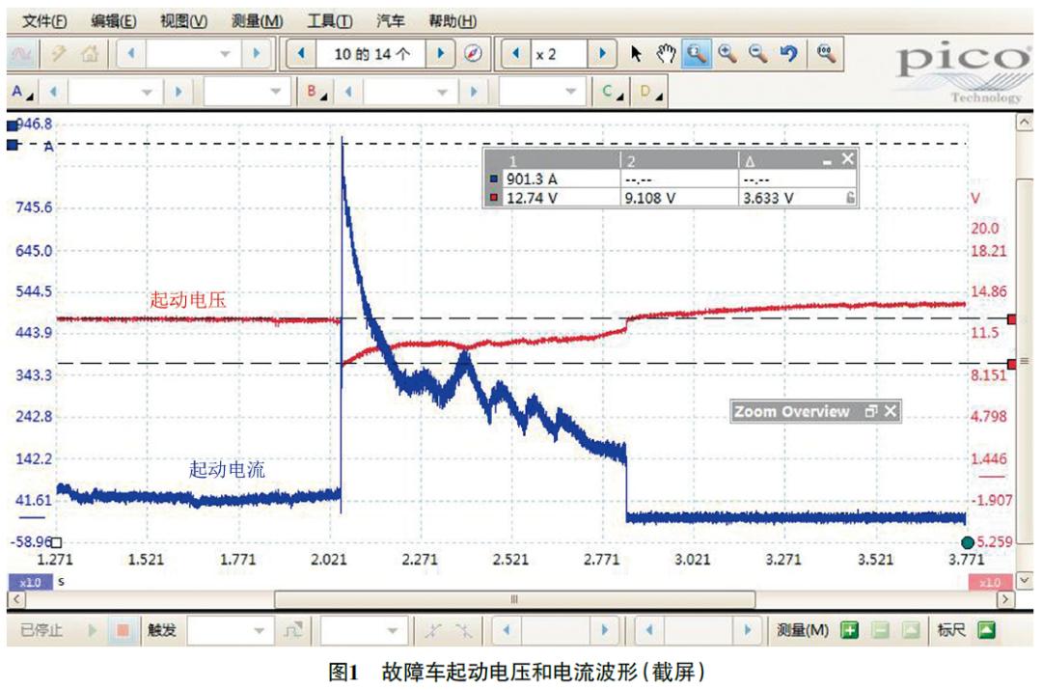This screenshot has width=1042, height=690.
Task: Click the zoom in magnifier
Action: tap(727, 54)
